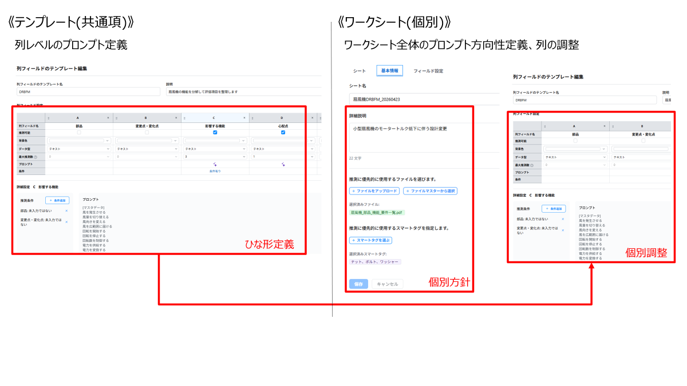Screen dimensions: 687x386
Task: Open column C's 背景色 color picker
Action: tap(215, 140)
